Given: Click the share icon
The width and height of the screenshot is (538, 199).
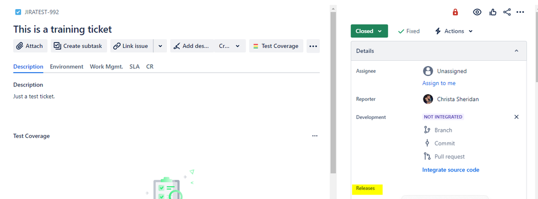Looking at the screenshot, I should [507, 12].
